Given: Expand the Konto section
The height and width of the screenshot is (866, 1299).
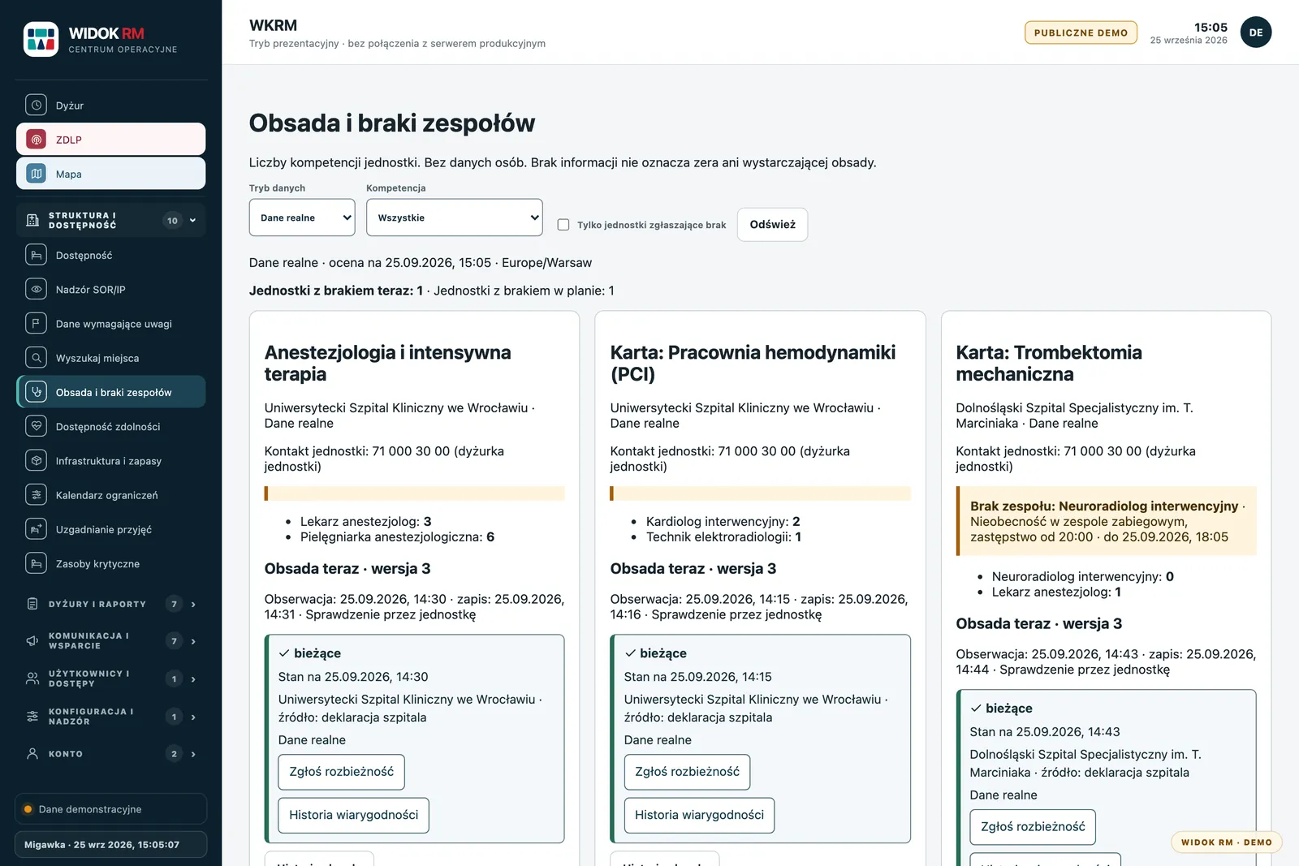Looking at the screenshot, I should pos(110,754).
